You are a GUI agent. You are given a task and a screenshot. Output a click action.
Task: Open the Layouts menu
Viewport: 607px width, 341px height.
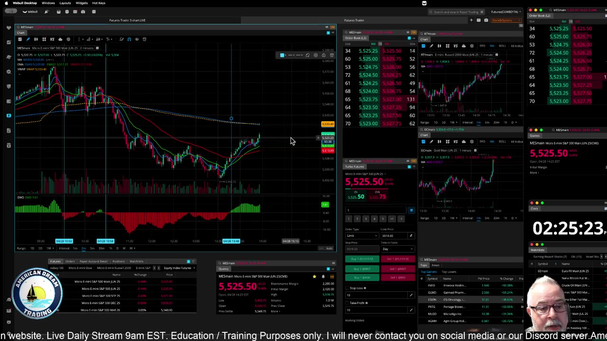coord(65,3)
